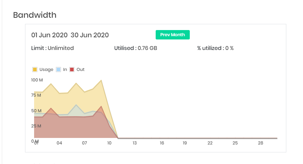Click the % utilized : 0 % value
The image size is (303, 164).
215,48
